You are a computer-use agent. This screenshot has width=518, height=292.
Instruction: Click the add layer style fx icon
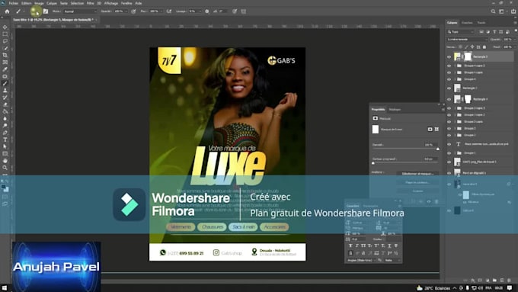[x=473, y=280]
